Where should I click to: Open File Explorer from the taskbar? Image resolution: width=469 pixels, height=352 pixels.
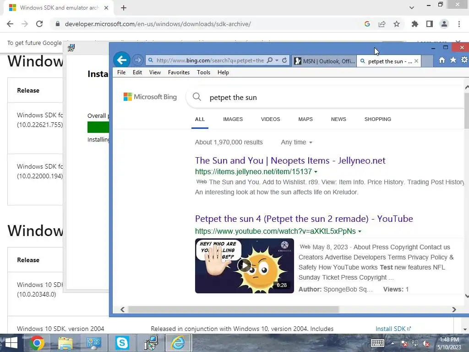[x=65, y=343]
